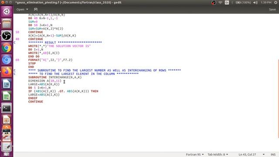Toggle the INS insert mode indicator

(273, 154)
